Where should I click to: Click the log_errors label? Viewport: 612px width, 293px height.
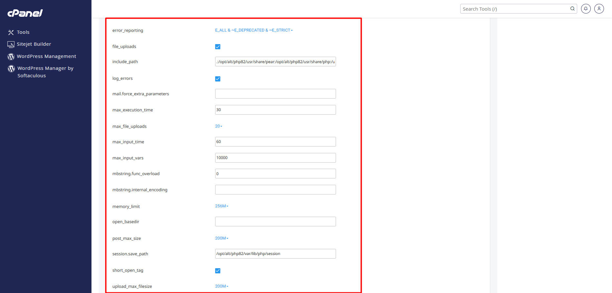tap(122, 79)
